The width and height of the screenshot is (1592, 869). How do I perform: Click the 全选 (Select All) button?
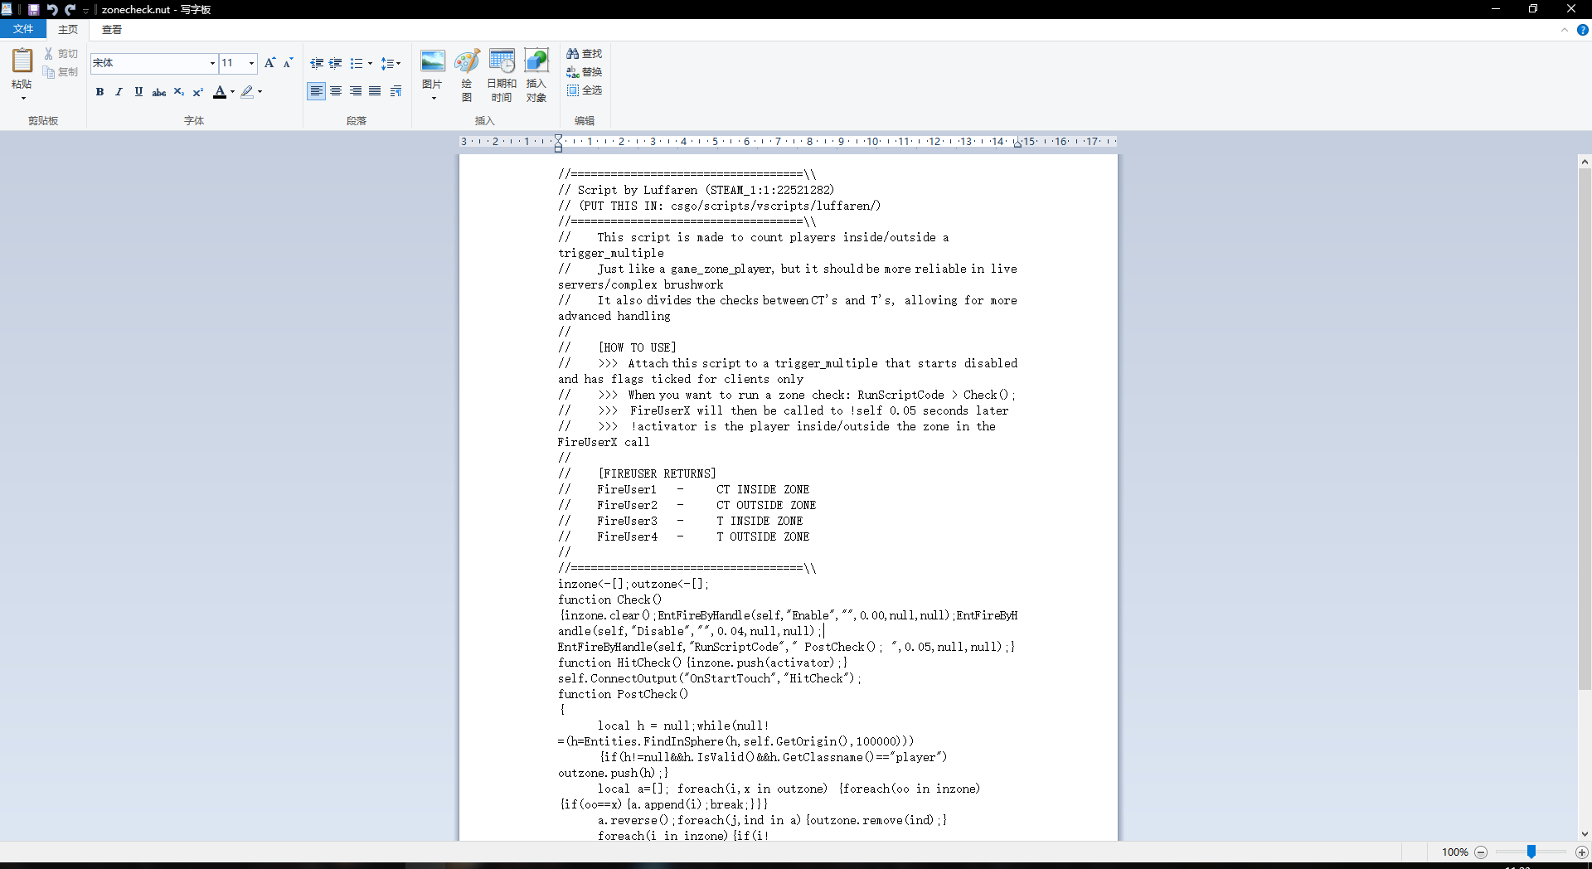point(584,90)
